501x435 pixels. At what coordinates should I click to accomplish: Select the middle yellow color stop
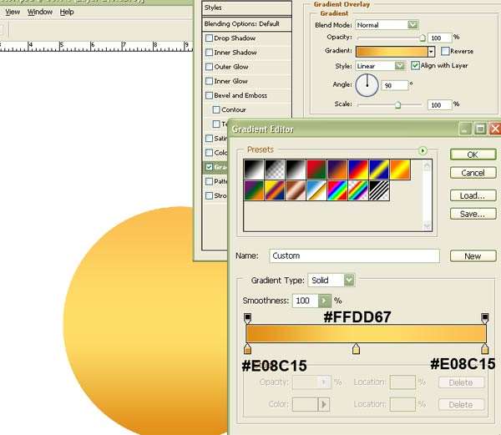click(357, 349)
